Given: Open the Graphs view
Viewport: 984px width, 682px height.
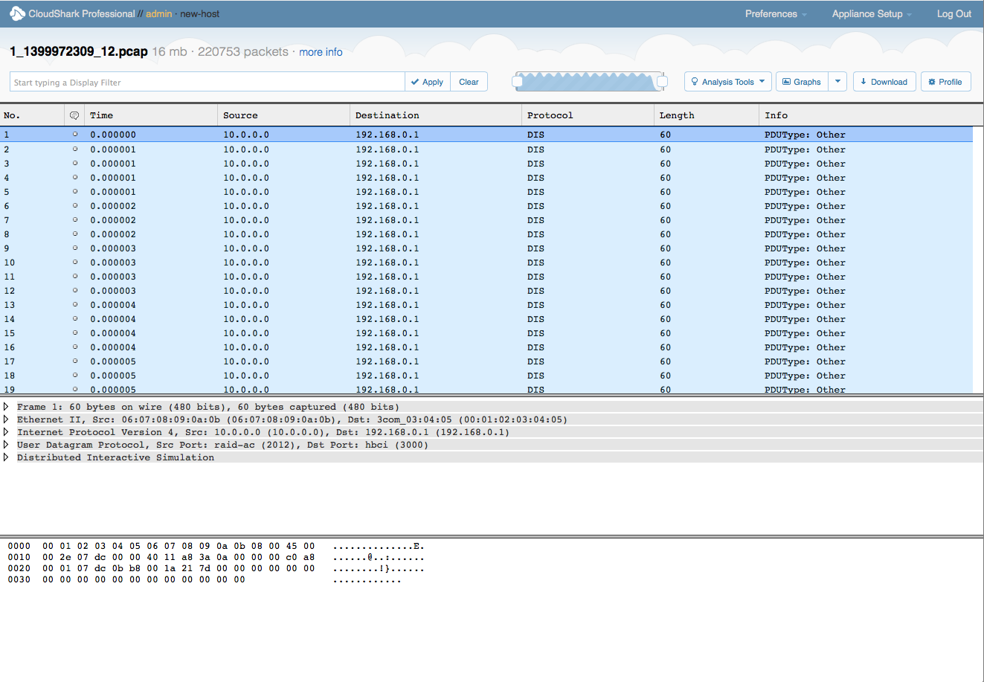Looking at the screenshot, I should pos(802,82).
